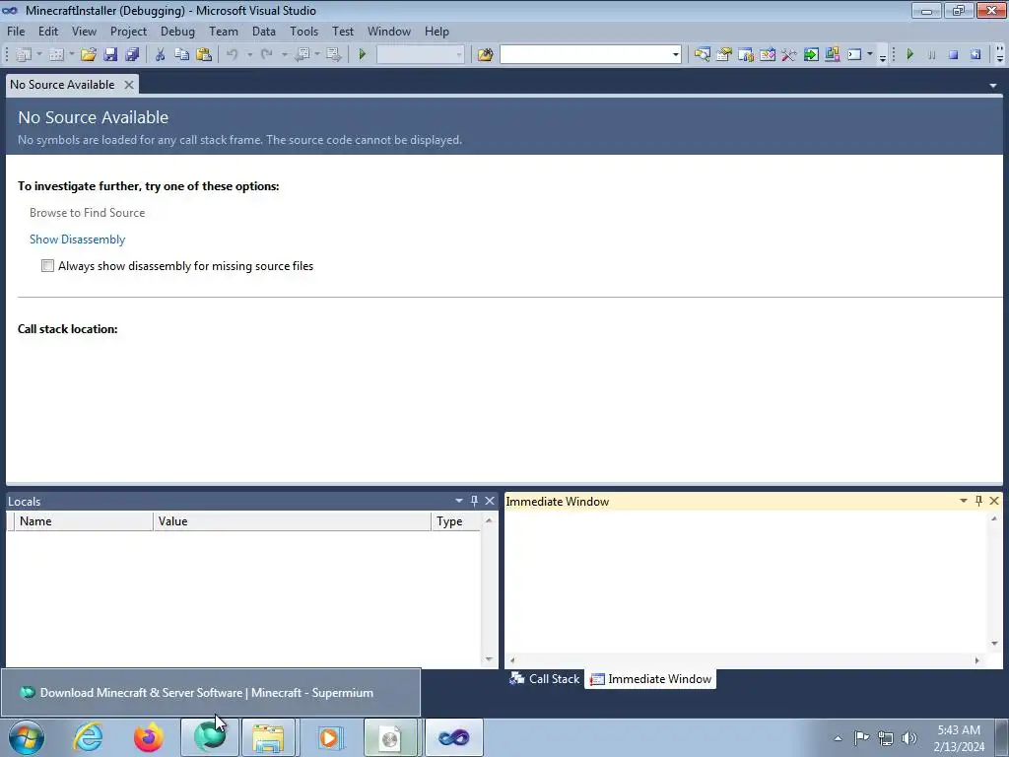Open the Edit menu

[x=47, y=31]
